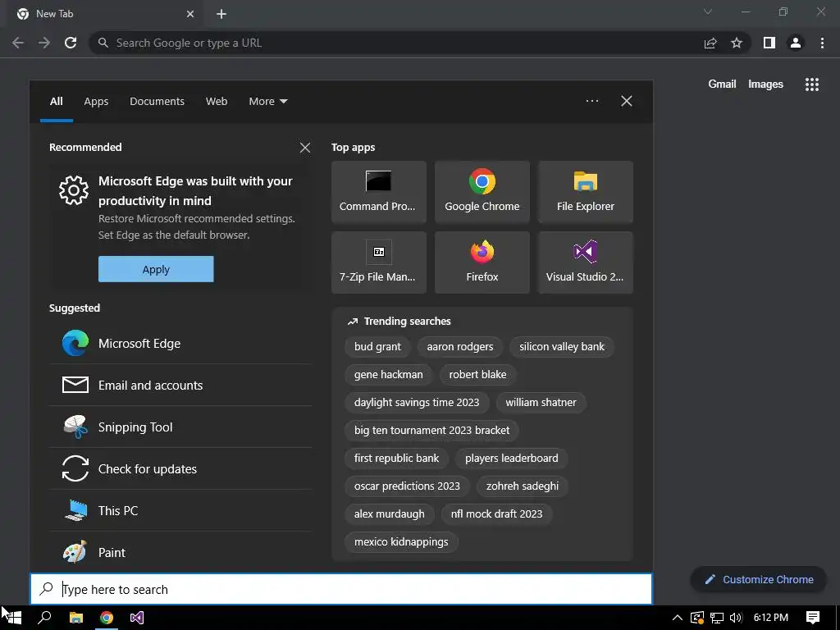Dismiss the Recommended section

(x=305, y=148)
